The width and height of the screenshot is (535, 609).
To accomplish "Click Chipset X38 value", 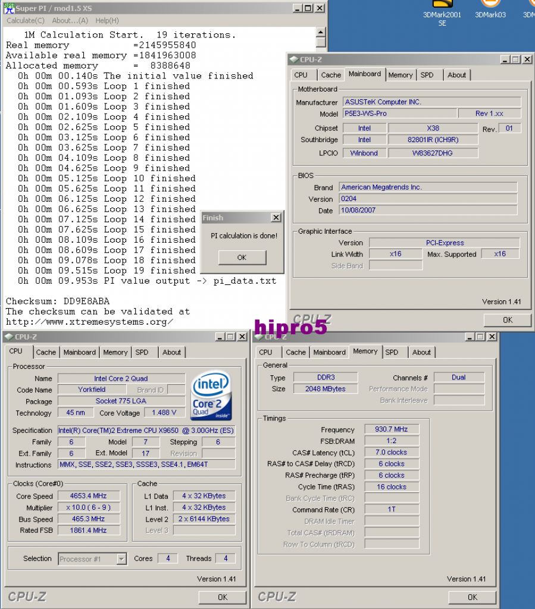I will pyautogui.click(x=433, y=128).
